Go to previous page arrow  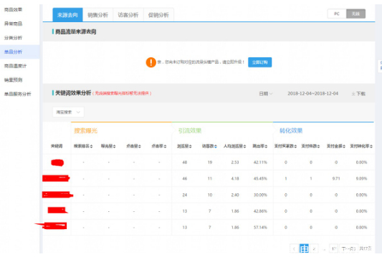click(x=294, y=248)
